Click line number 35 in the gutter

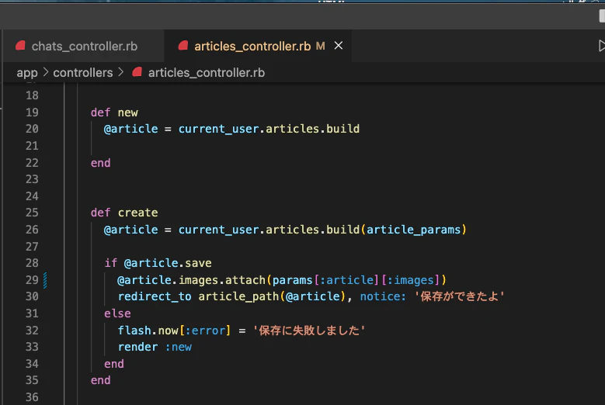(32, 380)
